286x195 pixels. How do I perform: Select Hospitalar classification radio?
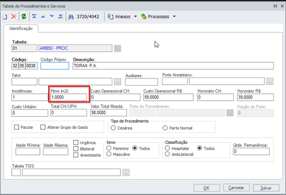click(x=168, y=148)
